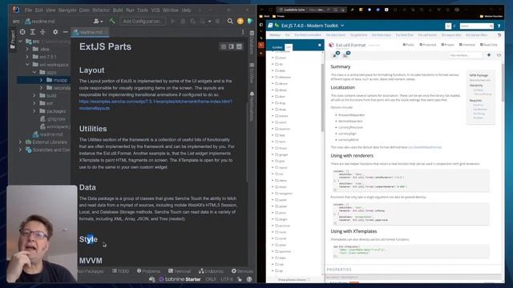Click the orange updates icon in toolbar
Viewport: 513px width, 288px height.
click(x=240, y=22)
